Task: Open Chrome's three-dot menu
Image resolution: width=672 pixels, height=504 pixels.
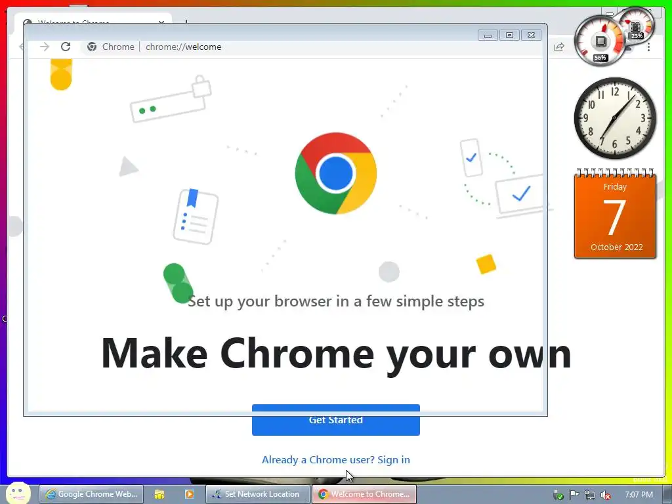Action: (648, 47)
